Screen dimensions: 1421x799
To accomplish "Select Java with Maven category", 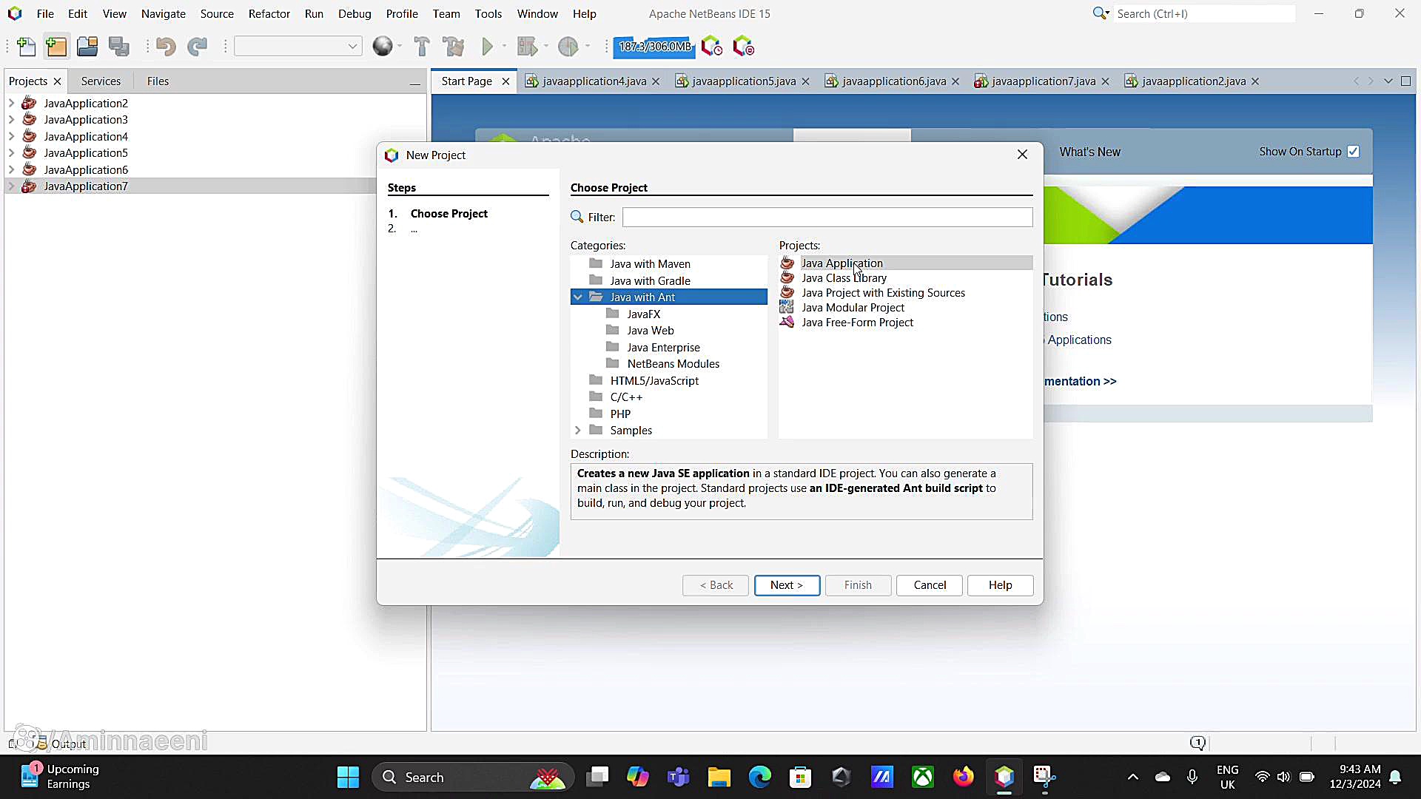I will (650, 264).
